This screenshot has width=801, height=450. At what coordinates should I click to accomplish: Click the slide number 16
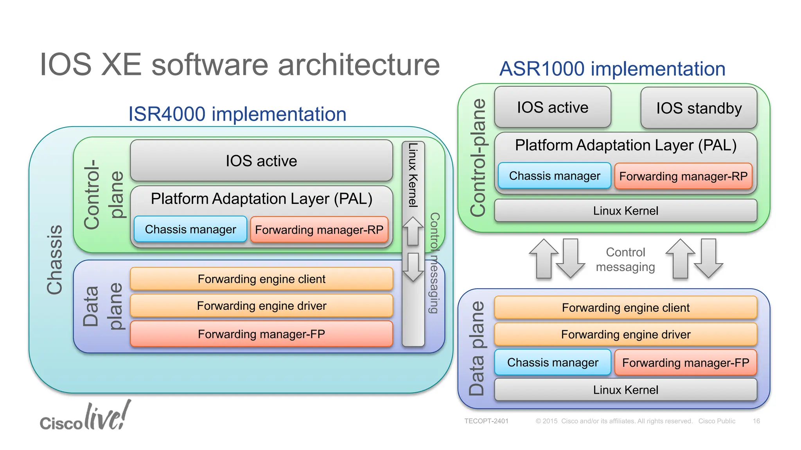756,421
